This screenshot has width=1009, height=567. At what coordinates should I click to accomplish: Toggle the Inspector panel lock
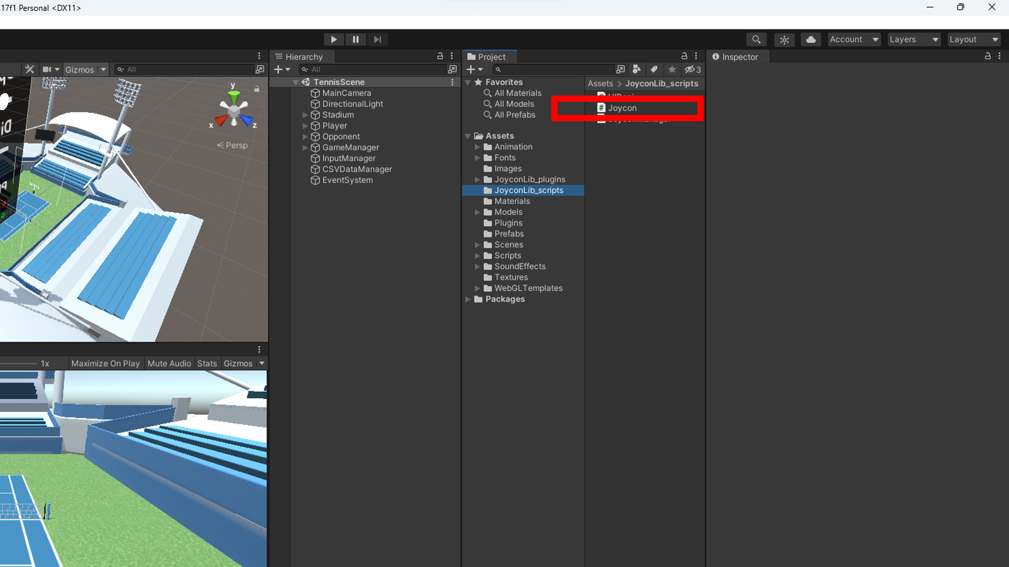pyautogui.click(x=987, y=56)
